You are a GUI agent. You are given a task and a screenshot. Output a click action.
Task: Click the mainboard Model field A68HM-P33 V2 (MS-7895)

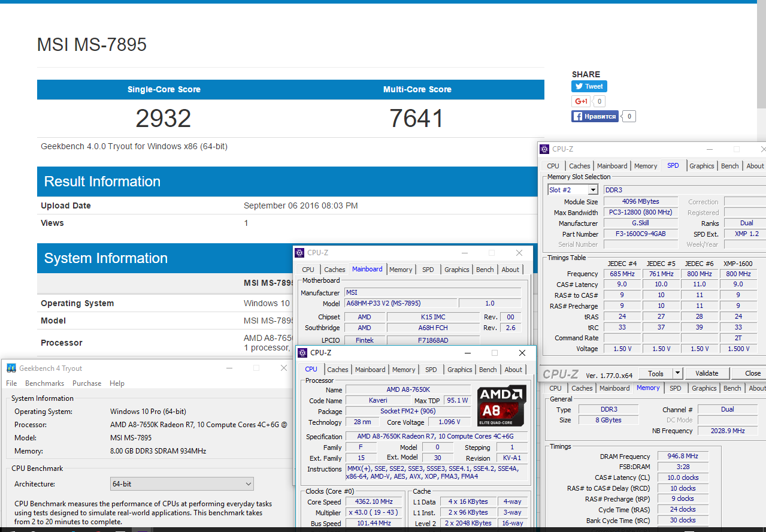point(401,303)
